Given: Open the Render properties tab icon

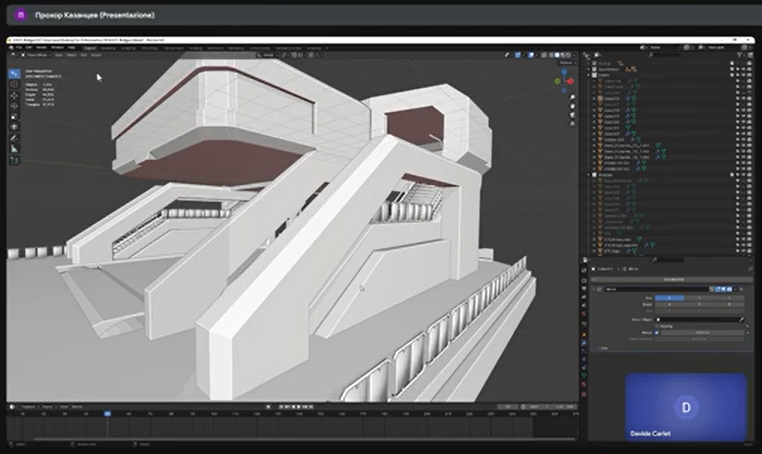Looking at the screenshot, I should 584,280.
